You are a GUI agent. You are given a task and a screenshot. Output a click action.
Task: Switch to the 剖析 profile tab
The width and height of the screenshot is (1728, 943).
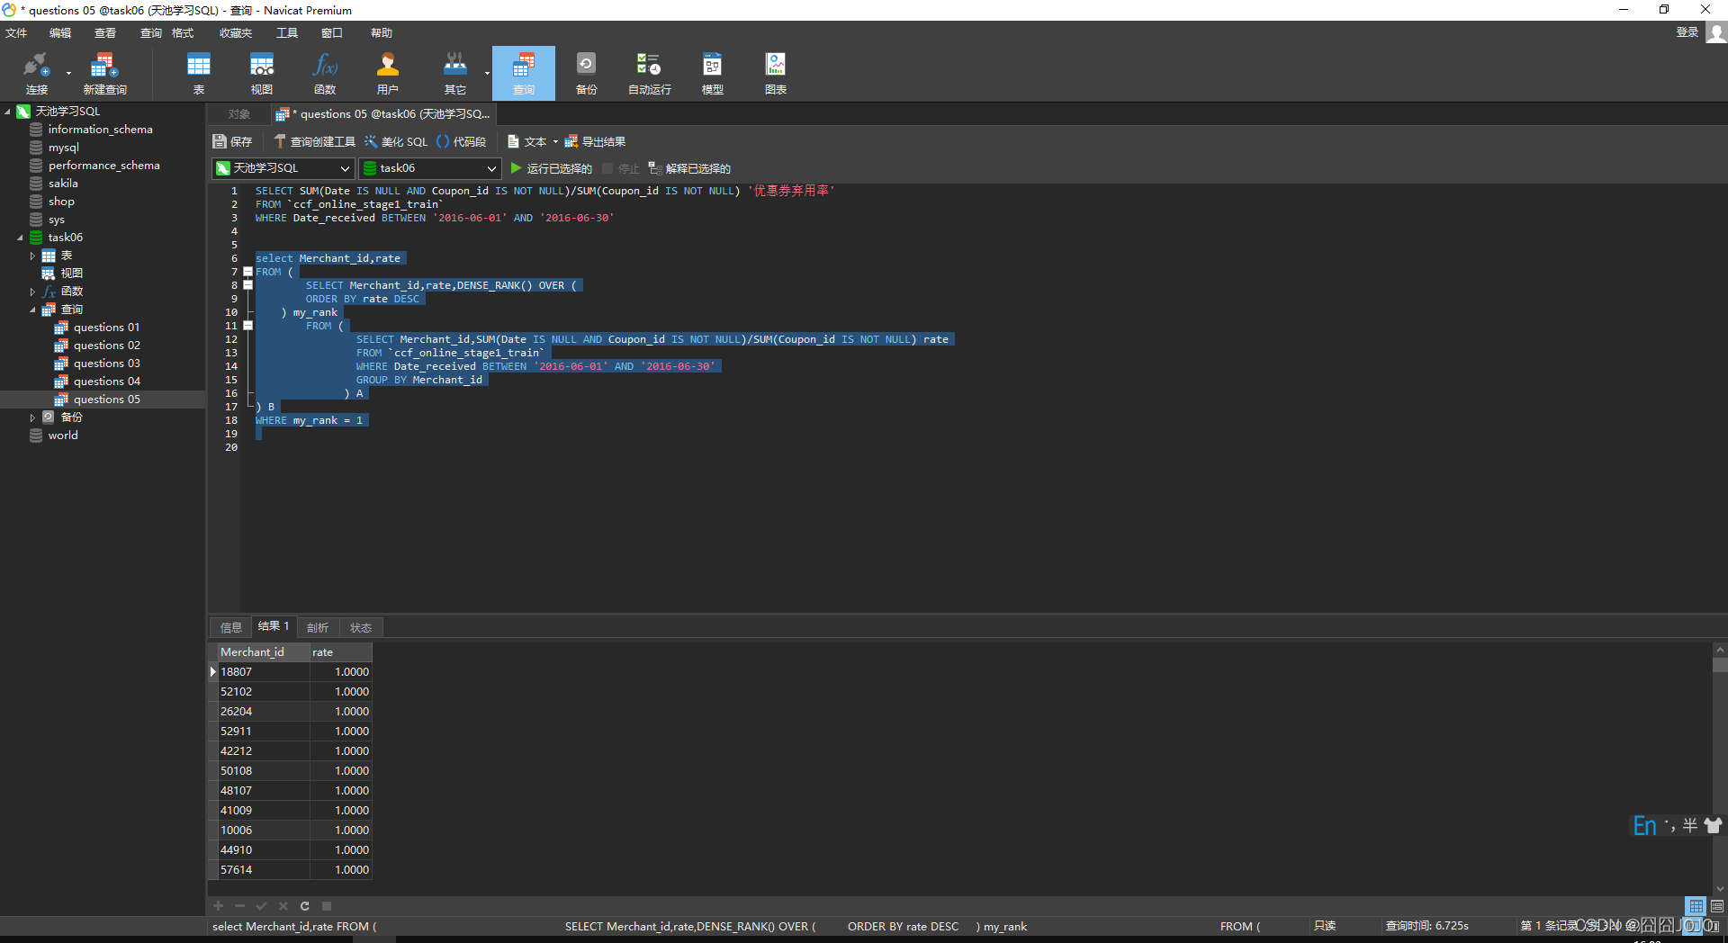(x=318, y=627)
